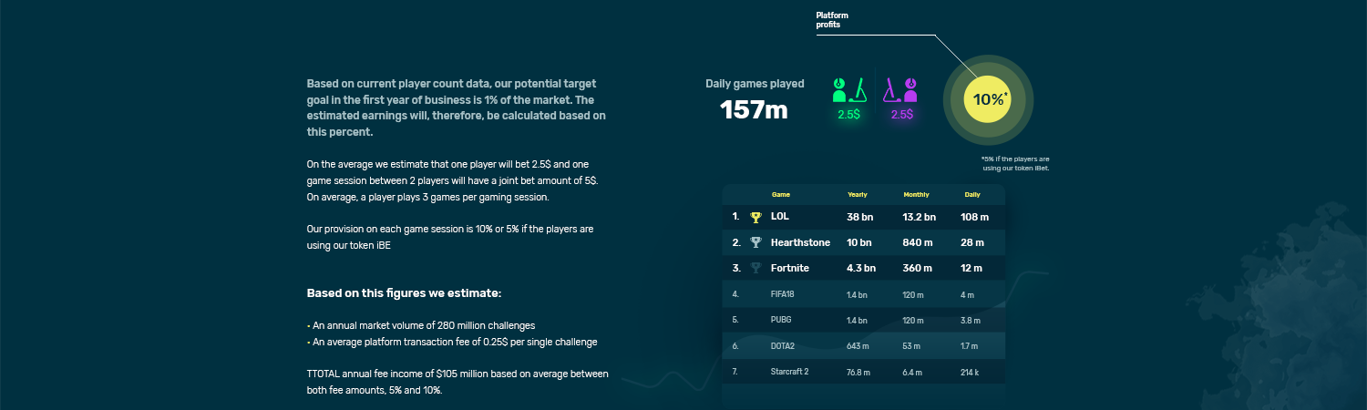Click LOL's daily value 108 m
1367x410 pixels.
975,218
